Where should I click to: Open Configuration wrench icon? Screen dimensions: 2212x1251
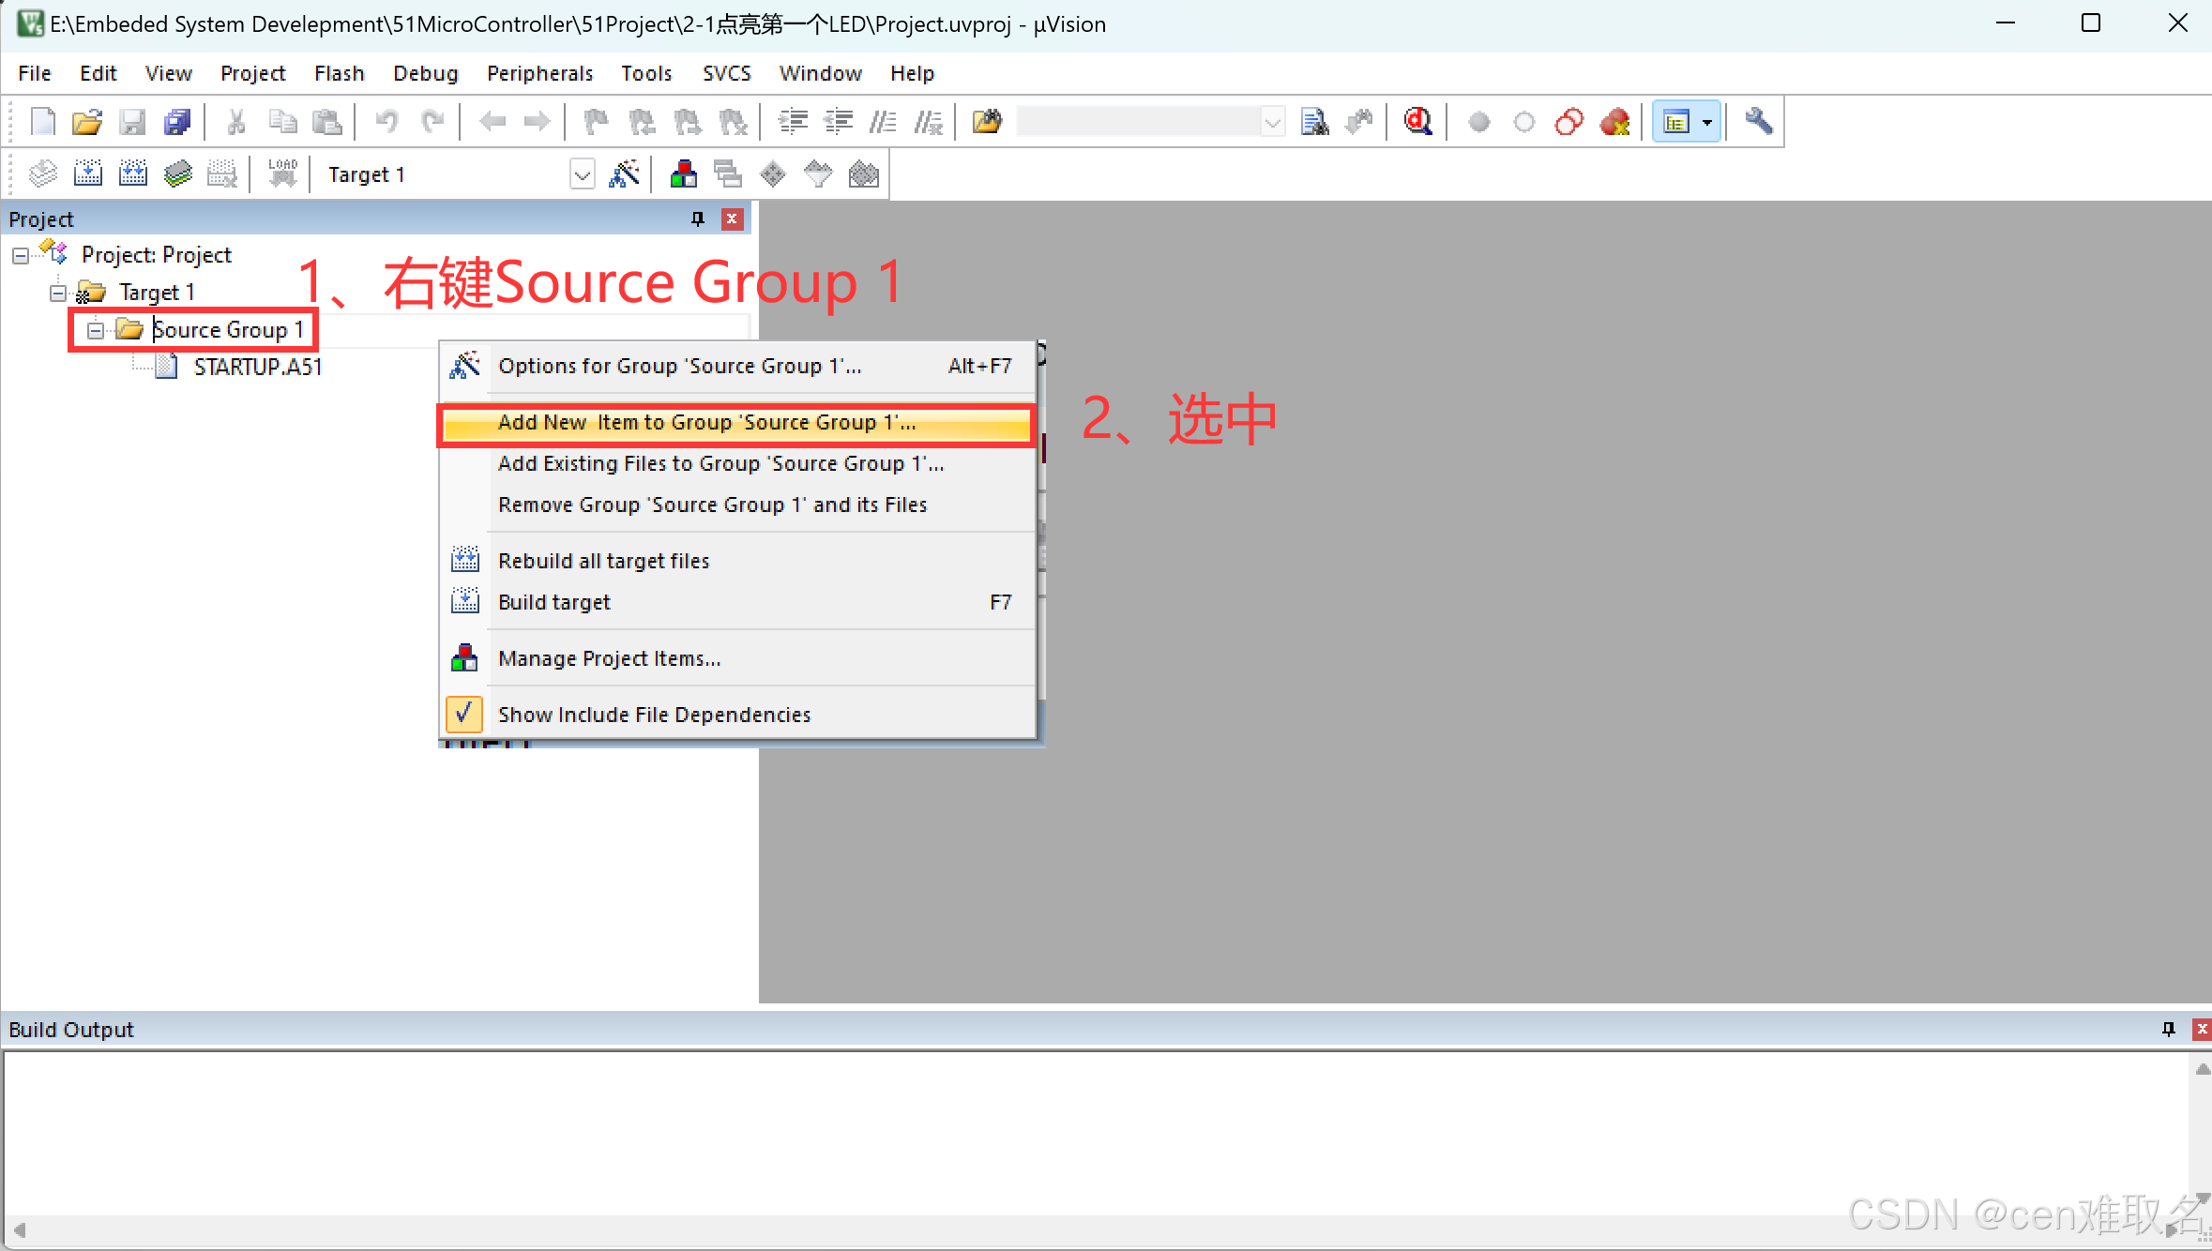(1758, 122)
